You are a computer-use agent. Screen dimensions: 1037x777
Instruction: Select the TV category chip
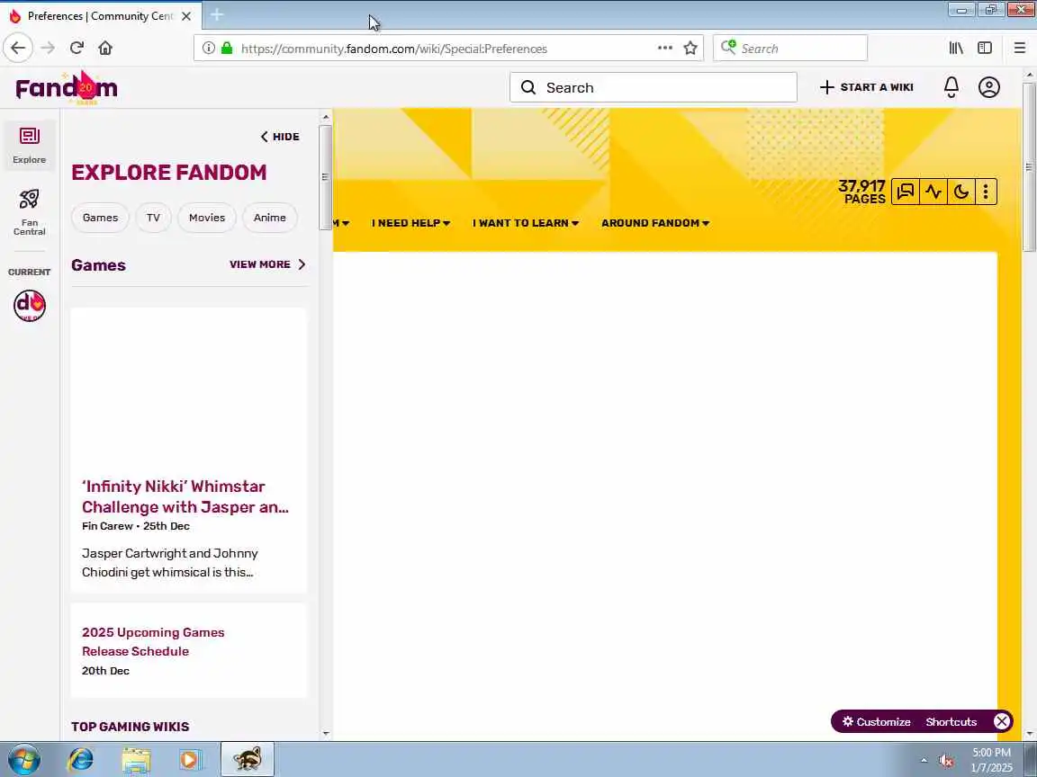coord(153,218)
